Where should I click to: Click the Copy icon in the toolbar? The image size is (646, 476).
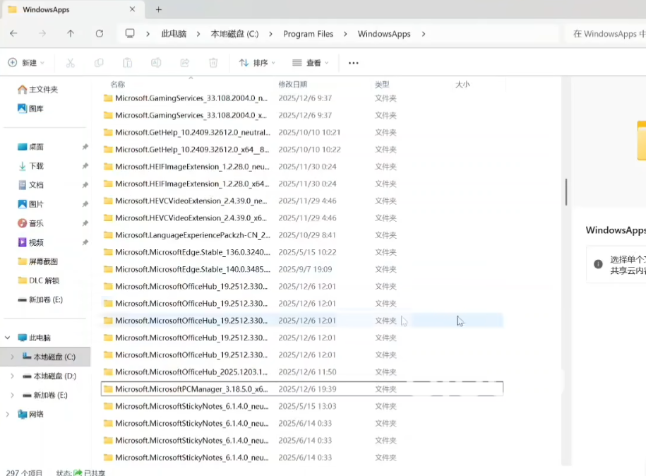[99, 63]
